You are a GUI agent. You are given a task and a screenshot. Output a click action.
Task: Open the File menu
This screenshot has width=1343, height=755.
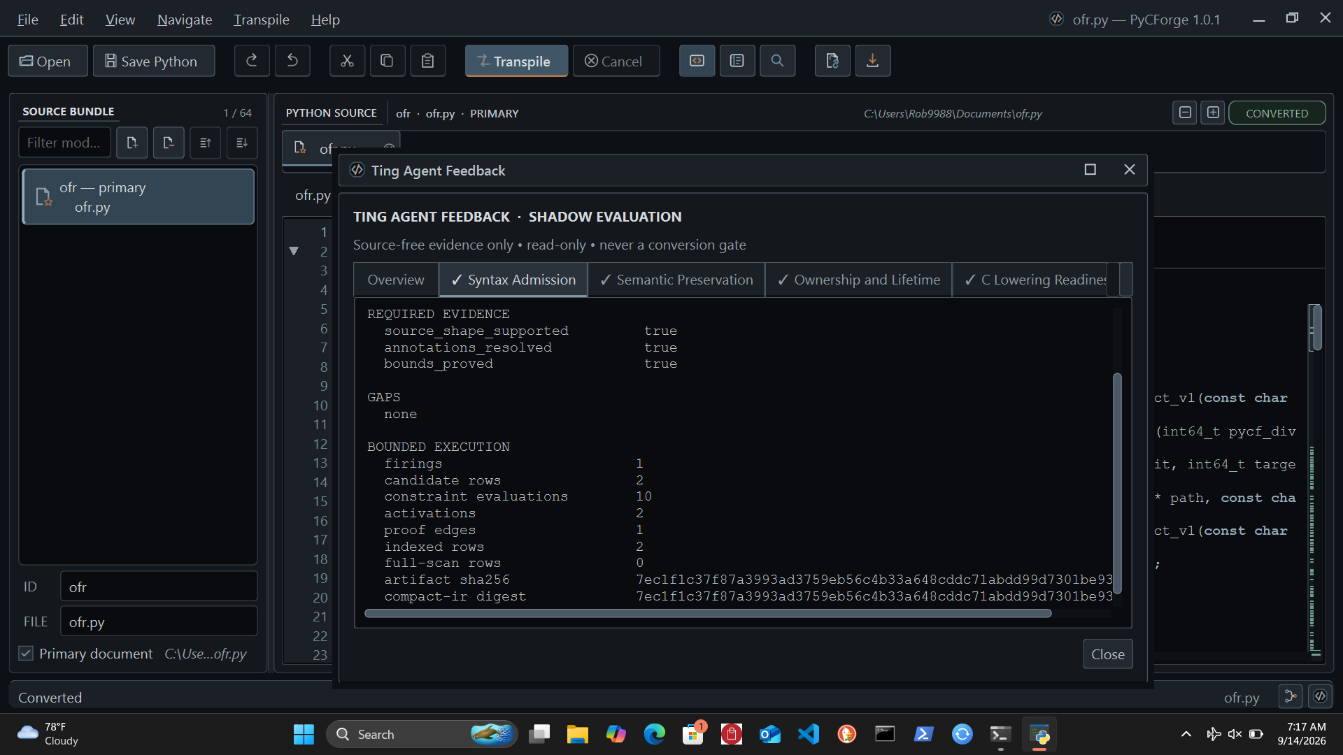tap(28, 20)
